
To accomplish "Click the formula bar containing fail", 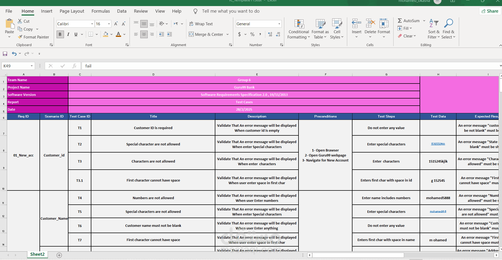I will click(290, 66).
